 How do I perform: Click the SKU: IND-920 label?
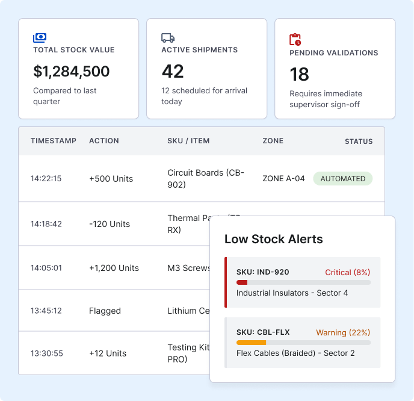pyautogui.click(x=263, y=272)
